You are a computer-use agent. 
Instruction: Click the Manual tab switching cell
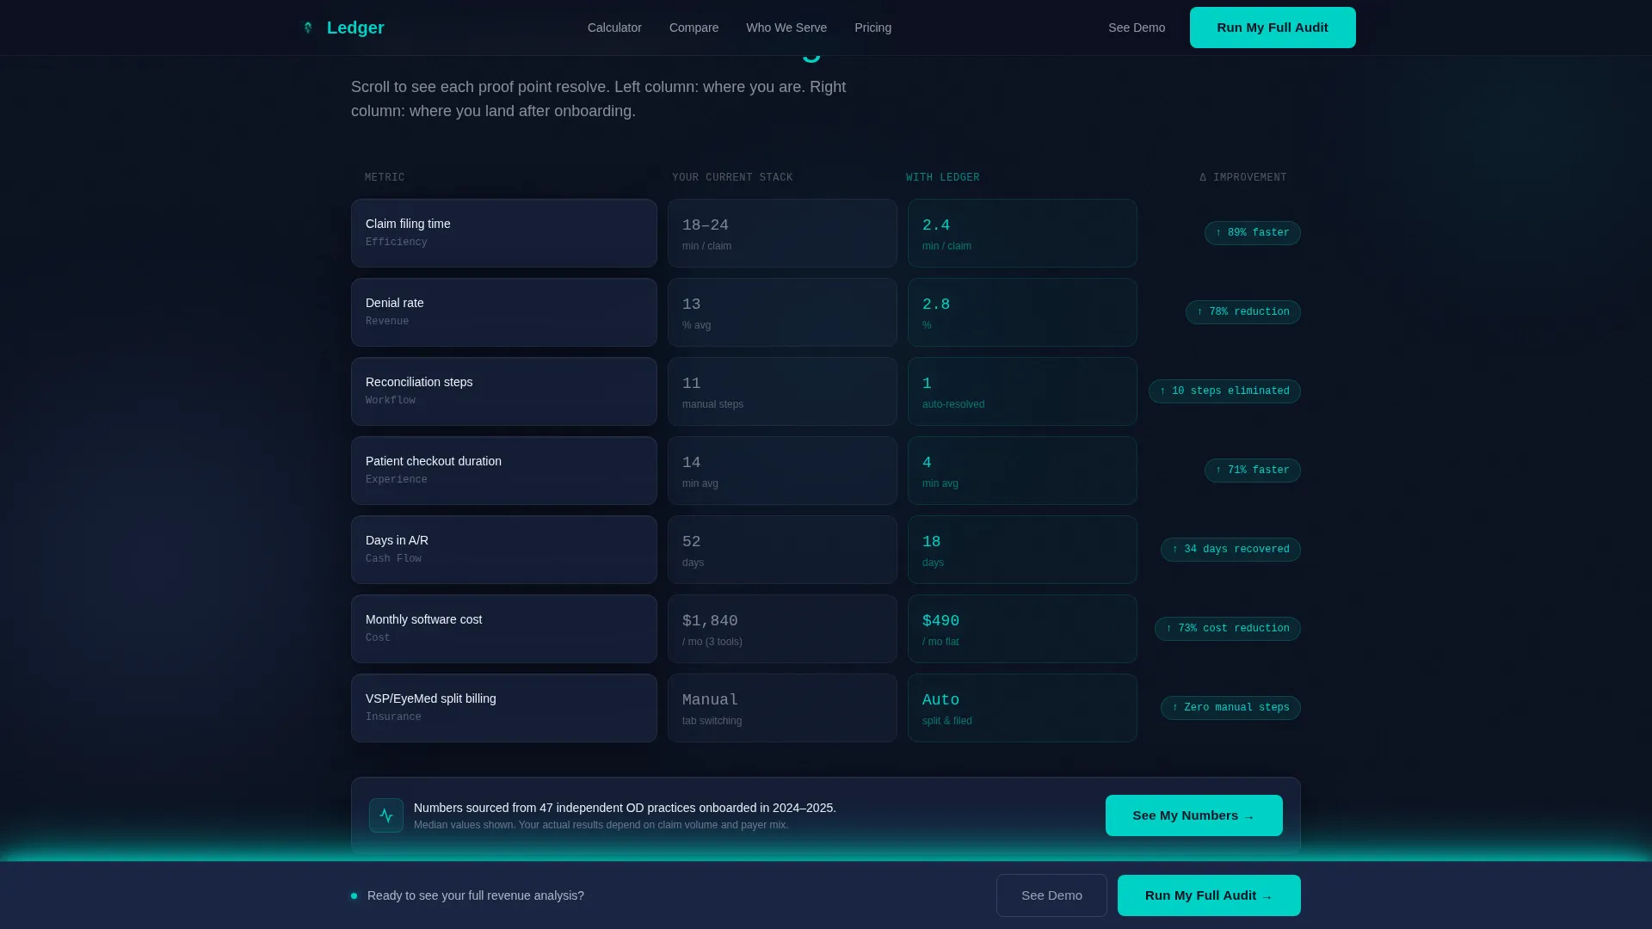pyautogui.click(x=782, y=708)
